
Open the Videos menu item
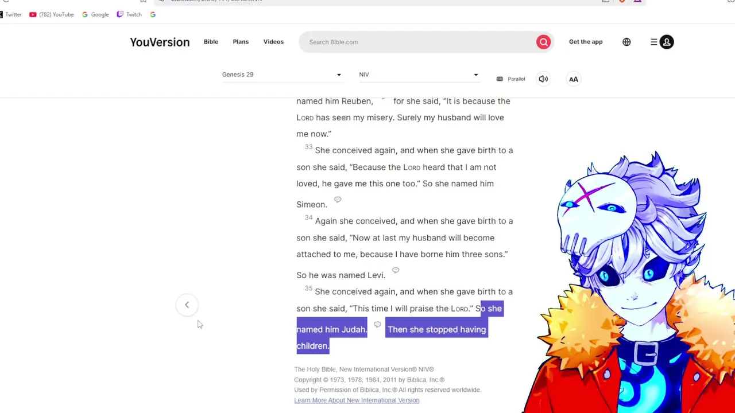[273, 42]
